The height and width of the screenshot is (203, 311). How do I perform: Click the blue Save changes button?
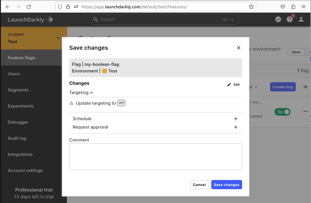(227, 185)
